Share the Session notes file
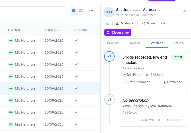 pyautogui.click(x=148, y=23)
